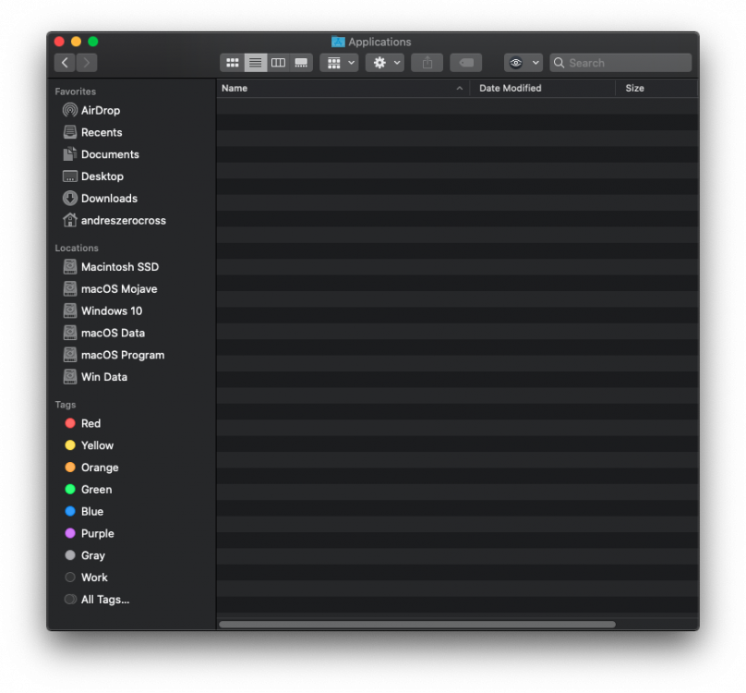Select the Work tag
Viewport: 746px width, 693px height.
pos(86,577)
